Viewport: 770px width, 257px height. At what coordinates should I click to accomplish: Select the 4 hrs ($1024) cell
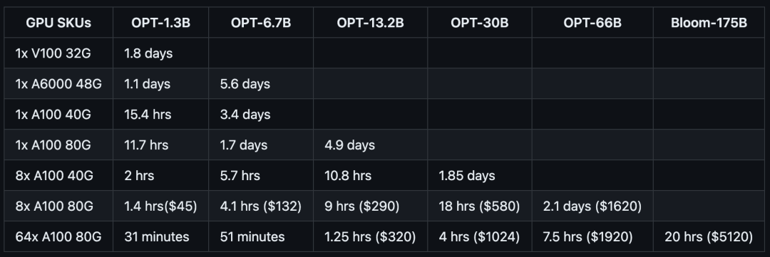480,237
